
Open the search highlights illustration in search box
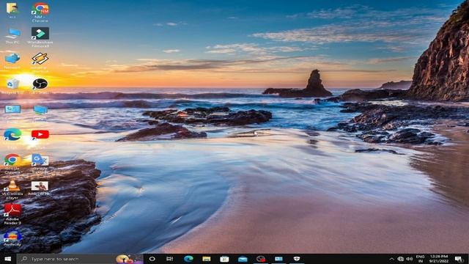pos(129,259)
